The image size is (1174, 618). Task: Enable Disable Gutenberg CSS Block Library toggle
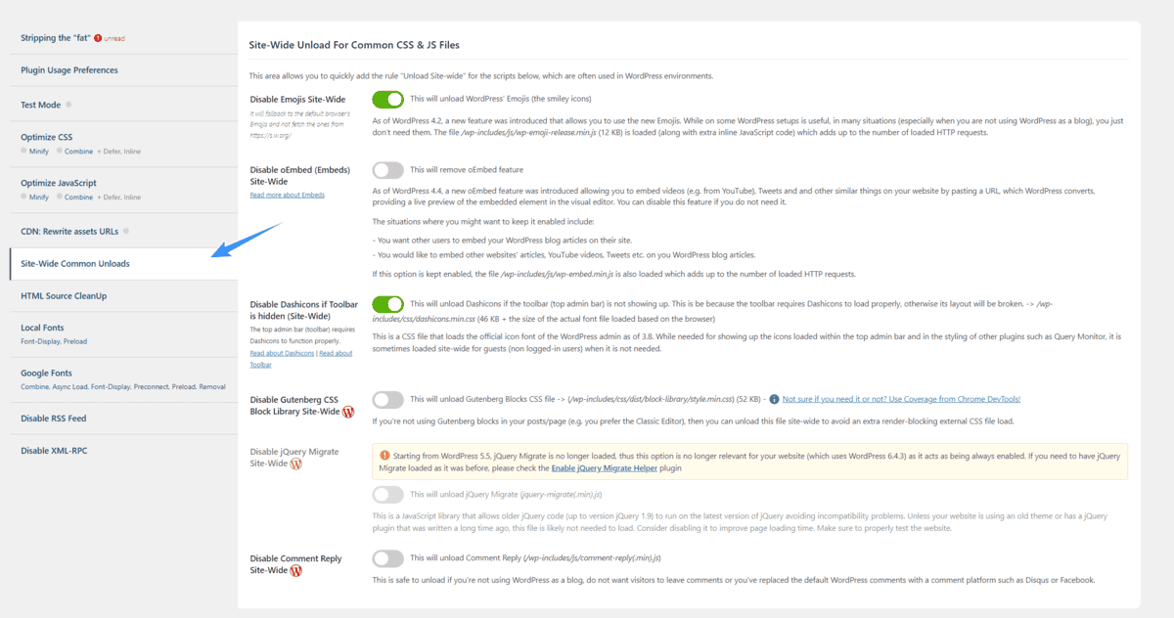click(387, 399)
